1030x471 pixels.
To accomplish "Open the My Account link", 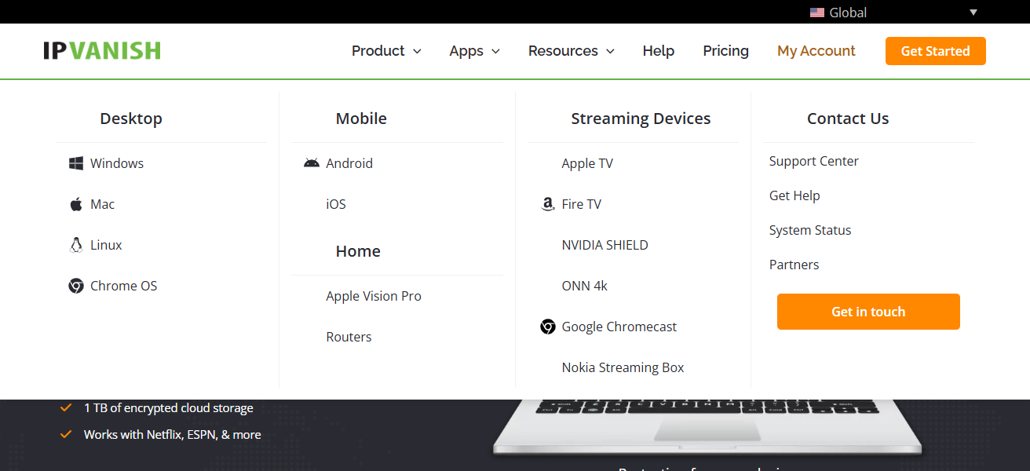I will tap(816, 51).
